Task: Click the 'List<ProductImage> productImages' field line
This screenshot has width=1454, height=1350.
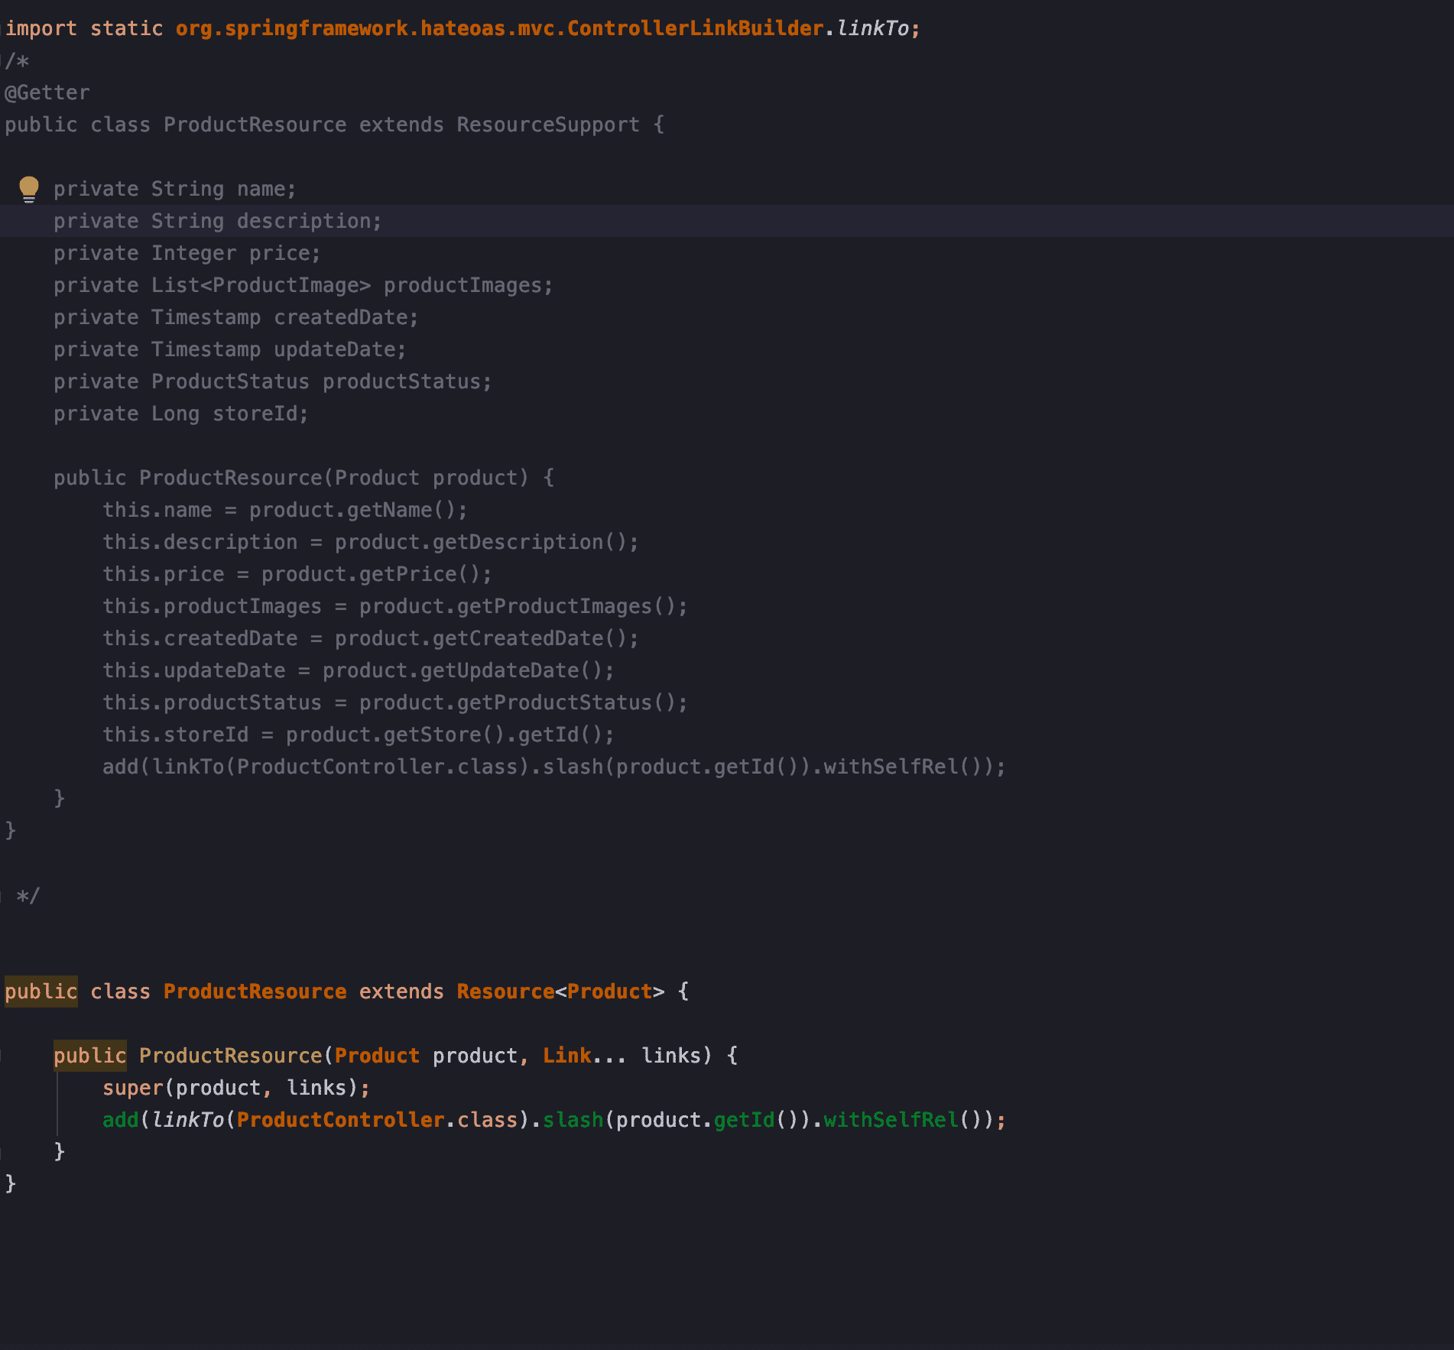Action: coord(303,285)
